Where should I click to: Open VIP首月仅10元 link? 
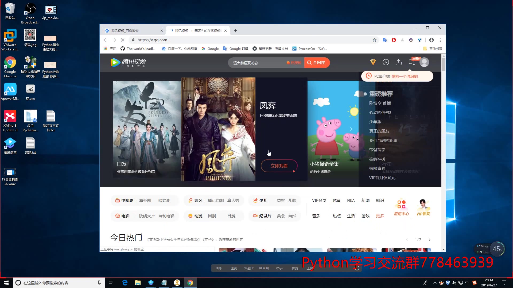click(x=382, y=178)
